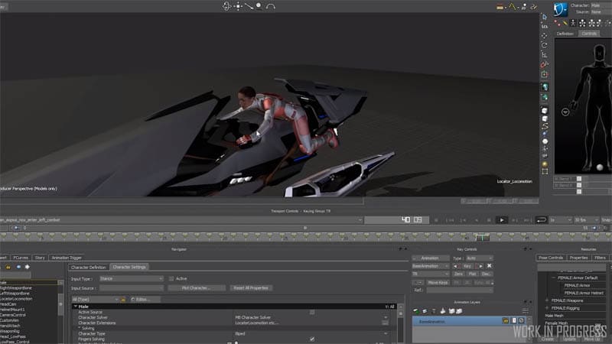
Task: Open the Definition tab in Character Controls
Action: 565,34
